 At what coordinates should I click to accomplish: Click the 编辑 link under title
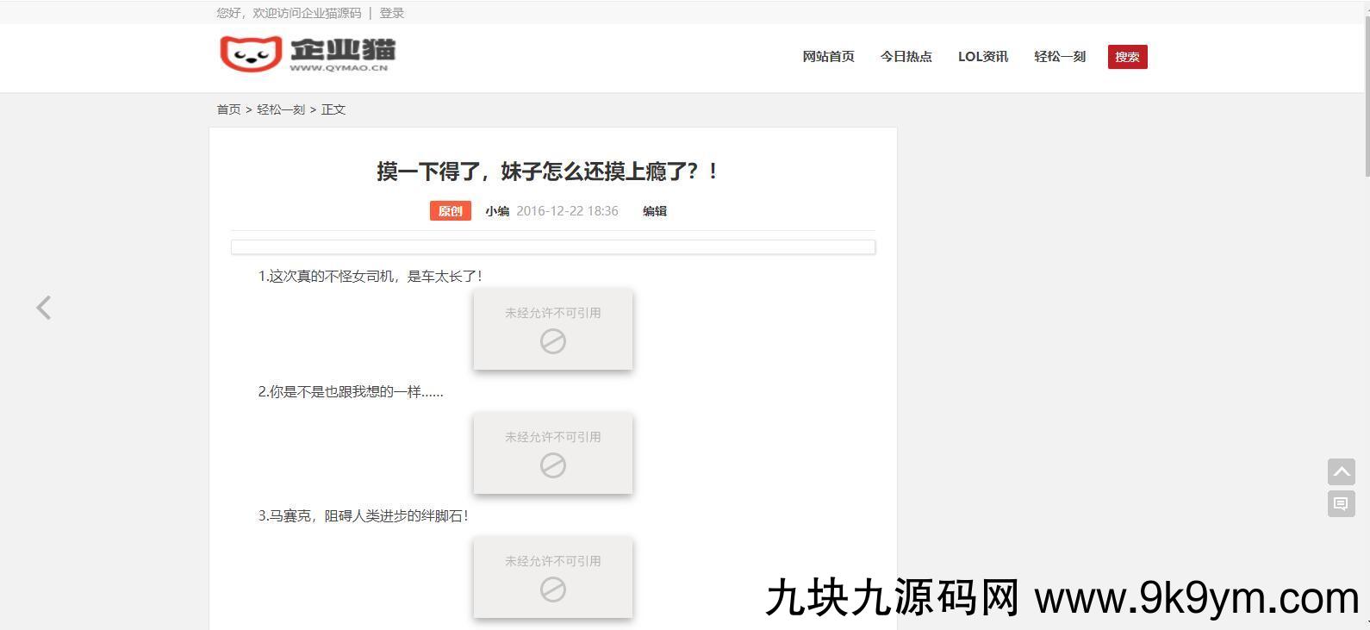(x=654, y=211)
